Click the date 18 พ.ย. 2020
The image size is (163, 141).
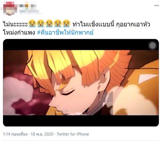point(42,134)
